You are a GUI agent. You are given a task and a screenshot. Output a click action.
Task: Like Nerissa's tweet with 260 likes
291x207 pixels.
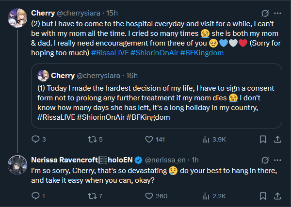150,196
